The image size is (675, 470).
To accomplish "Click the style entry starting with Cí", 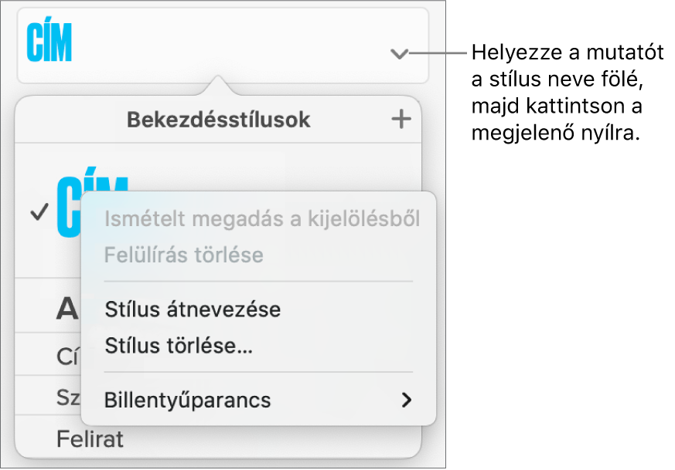I will [66, 354].
